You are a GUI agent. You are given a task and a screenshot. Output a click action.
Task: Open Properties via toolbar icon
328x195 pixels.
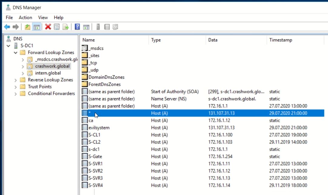point(57,27)
